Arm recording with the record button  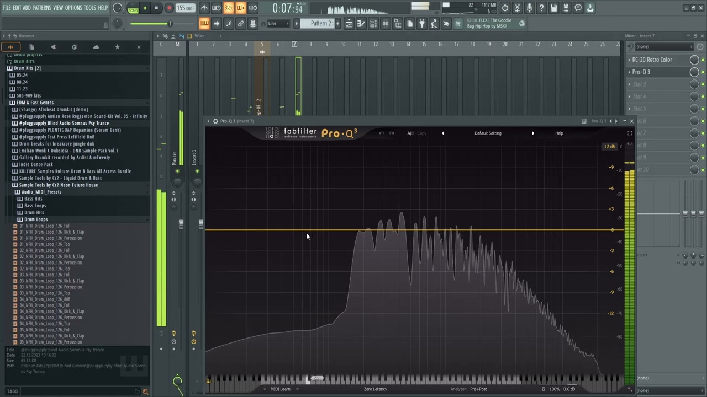point(169,8)
